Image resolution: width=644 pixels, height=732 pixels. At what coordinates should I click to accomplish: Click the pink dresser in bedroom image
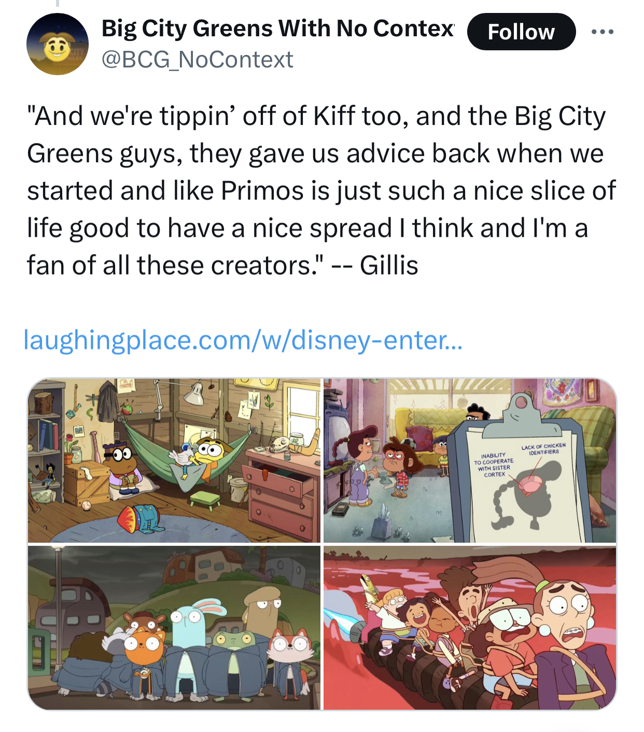pos(282,492)
